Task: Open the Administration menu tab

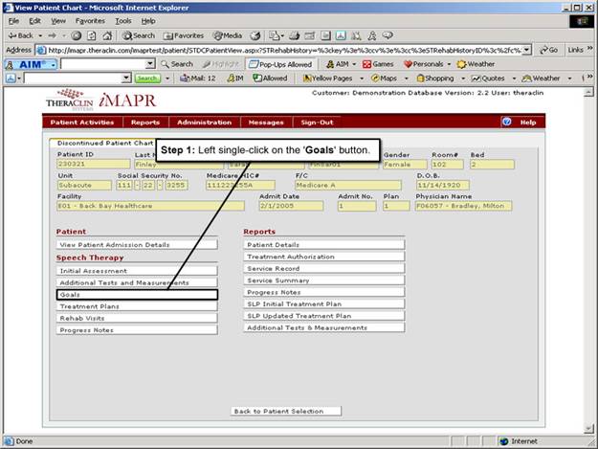Action: tap(204, 123)
